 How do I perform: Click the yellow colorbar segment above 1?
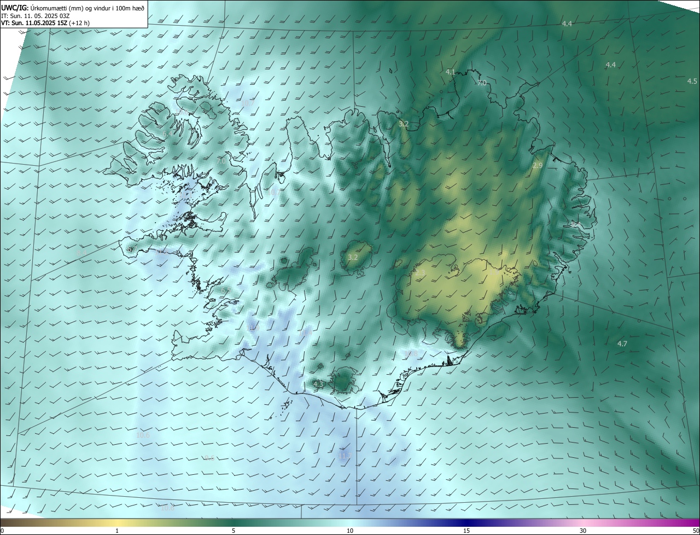[x=117, y=522]
